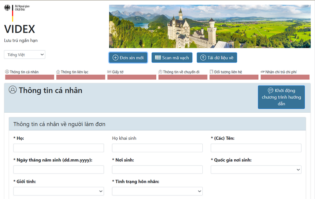Click the person icon beside Thông tin cá nhân tab

[x=7, y=72]
